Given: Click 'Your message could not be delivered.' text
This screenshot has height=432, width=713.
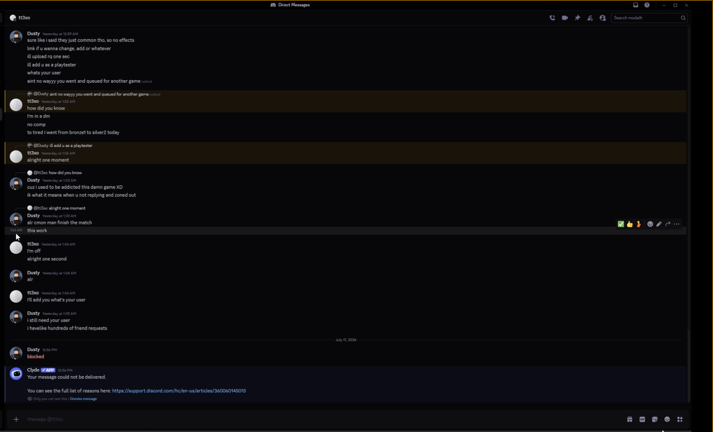Looking at the screenshot, I should tap(66, 377).
